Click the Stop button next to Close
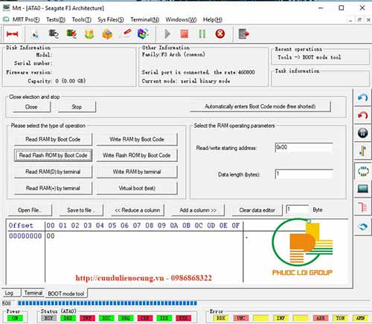Image resolution: width=372 pixels, height=324 pixels. pos(77,107)
